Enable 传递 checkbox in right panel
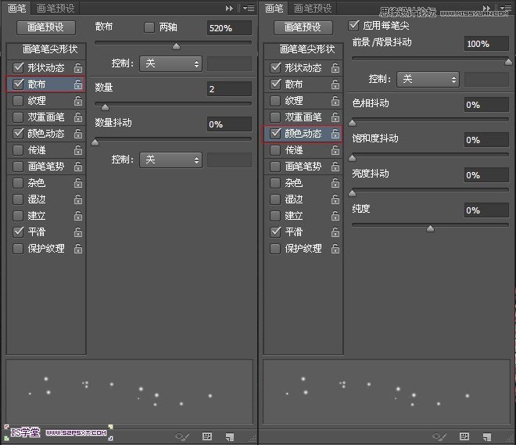This screenshot has height=445, width=516. (275, 150)
